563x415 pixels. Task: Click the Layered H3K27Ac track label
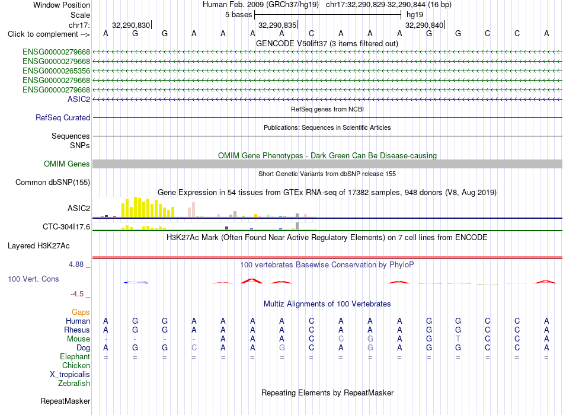point(39,246)
